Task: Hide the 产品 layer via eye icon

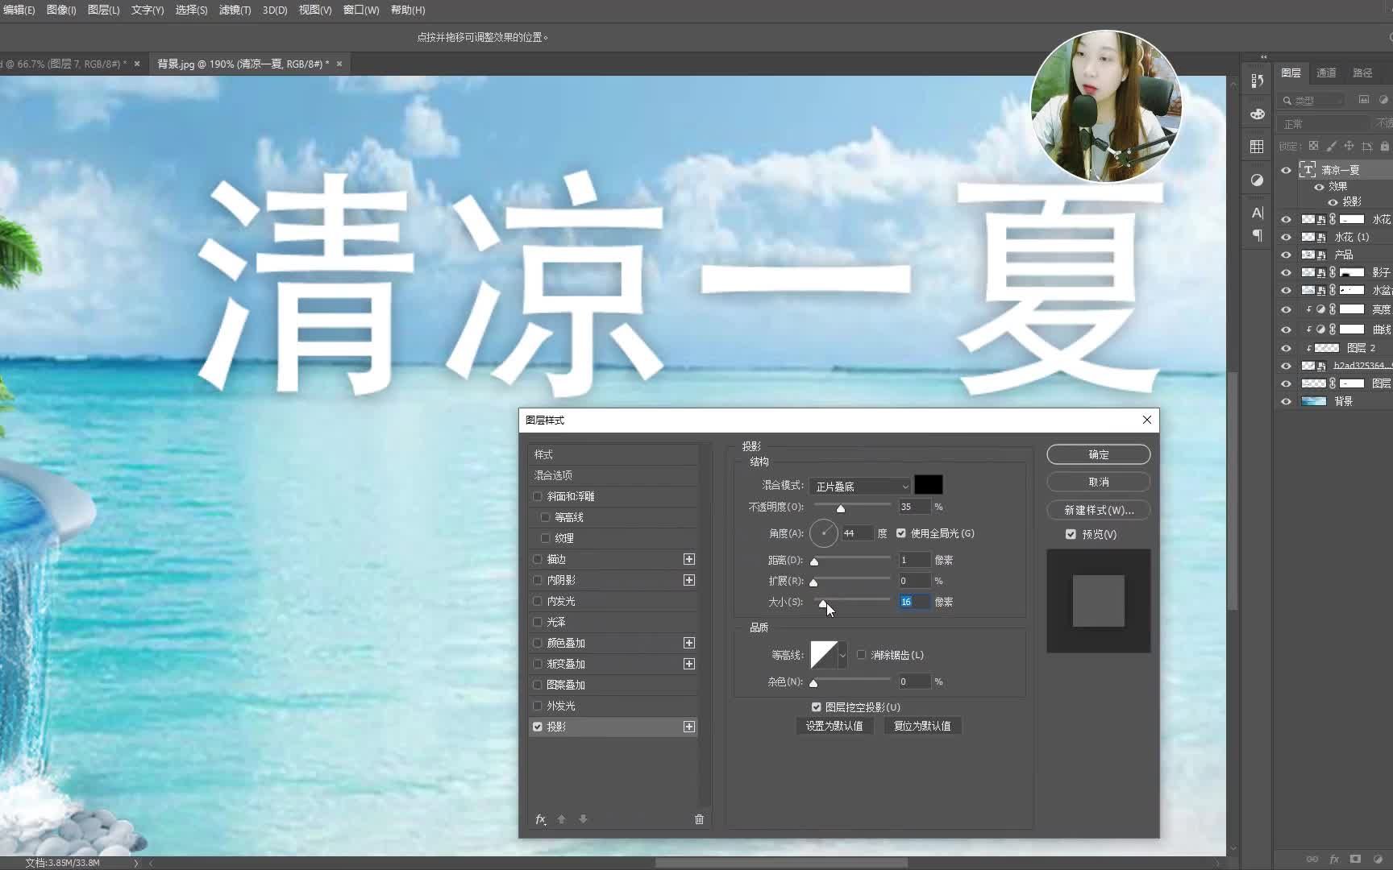Action: [x=1286, y=255]
